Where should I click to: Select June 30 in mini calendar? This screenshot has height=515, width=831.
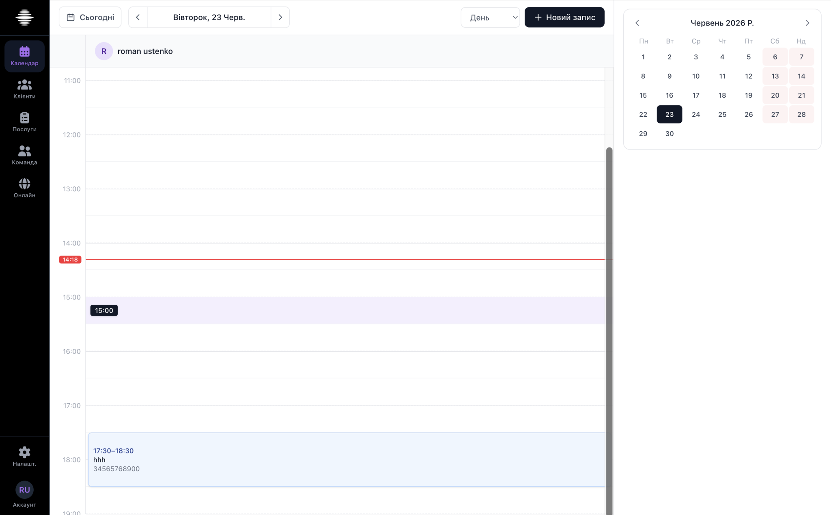click(670, 134)
